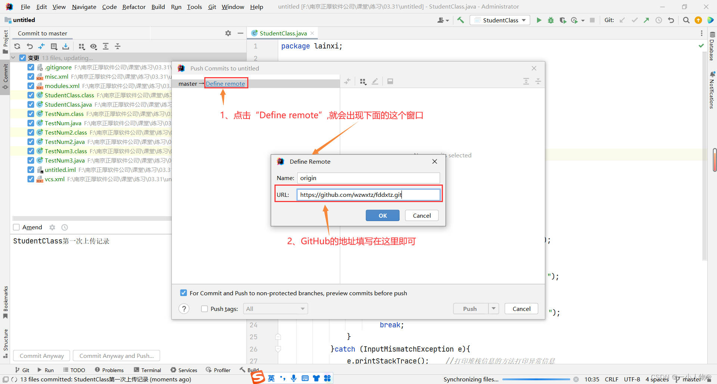Open commit panel gear settings
This screenshot has width=717, height=384.
[x=228, y=33]
